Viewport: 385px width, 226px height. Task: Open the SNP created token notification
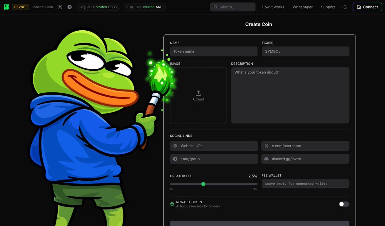pyautogui.click(x=145, y=7)
